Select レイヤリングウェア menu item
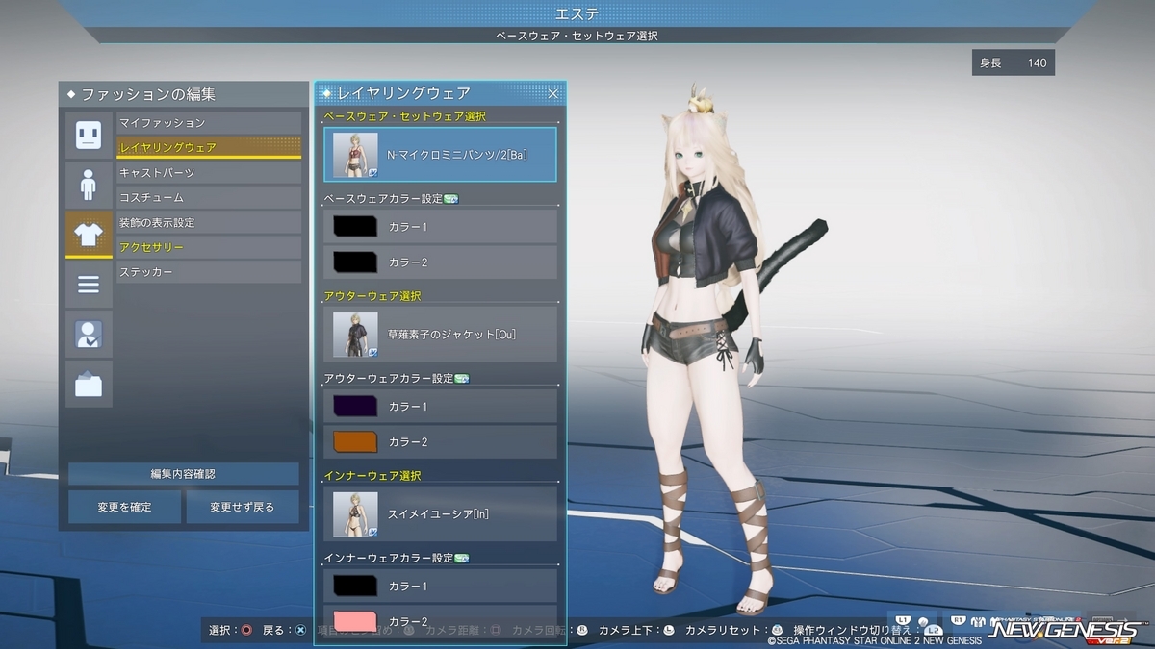This screenshot has width=1155, height=649. coord(209,148)
